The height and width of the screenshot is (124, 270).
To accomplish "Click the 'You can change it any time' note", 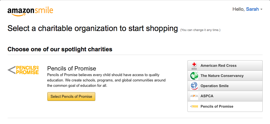I will [200, 30].
